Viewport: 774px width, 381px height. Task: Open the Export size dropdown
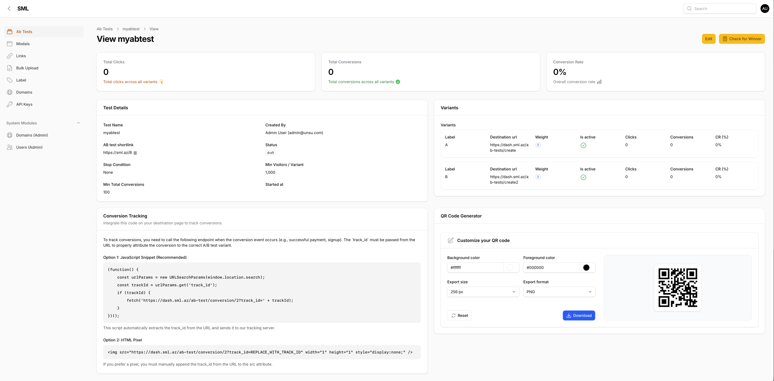(x=483, y=292)
